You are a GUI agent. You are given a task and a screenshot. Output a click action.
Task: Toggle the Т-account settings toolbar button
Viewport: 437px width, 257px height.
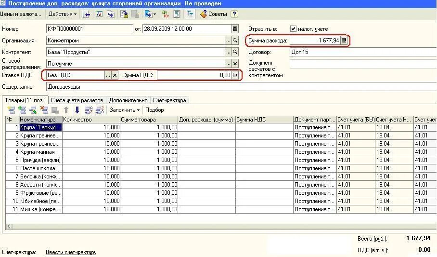pos(190,14)
